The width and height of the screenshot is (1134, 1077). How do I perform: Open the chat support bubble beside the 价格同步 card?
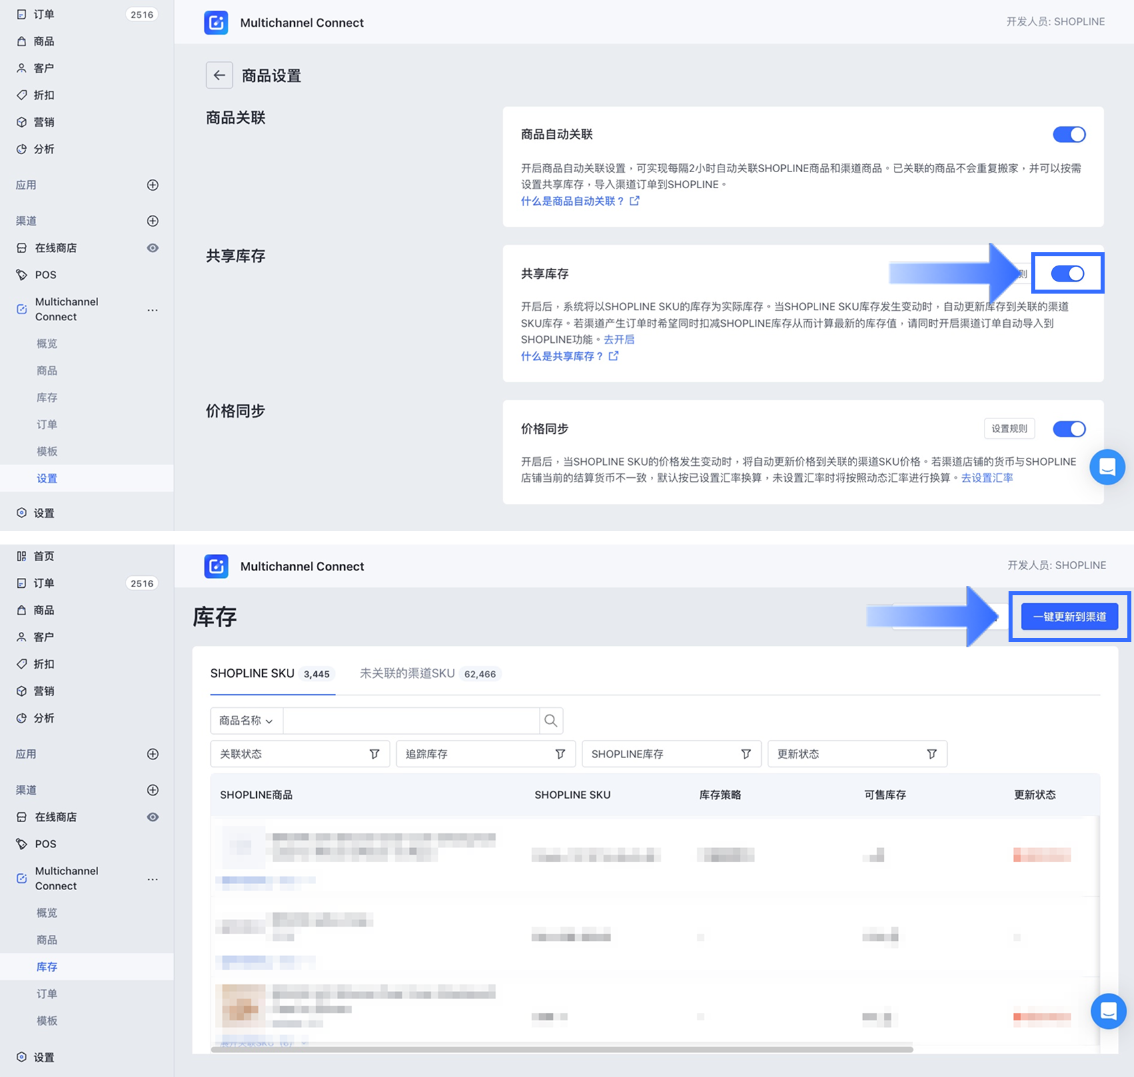[1107, 467]
